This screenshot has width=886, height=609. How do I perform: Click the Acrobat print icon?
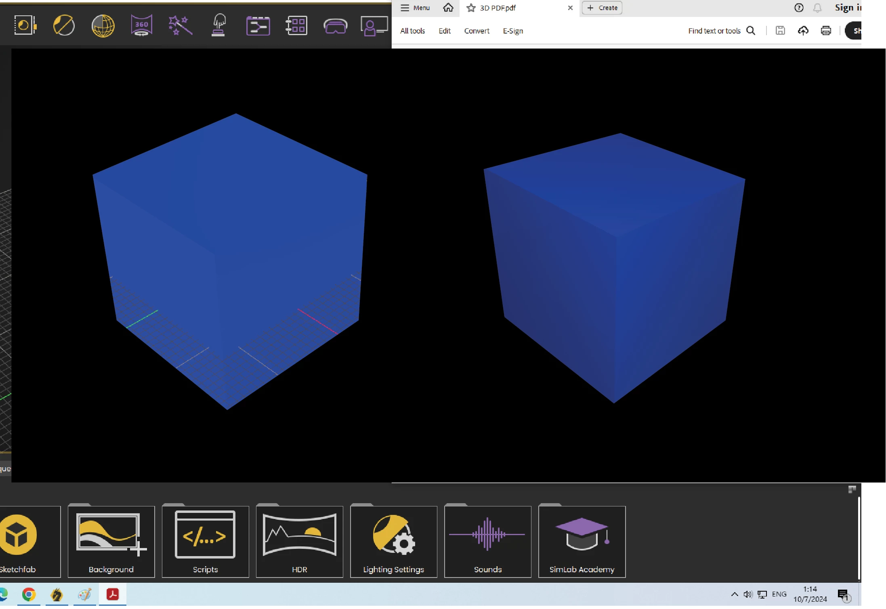[826, 31]
